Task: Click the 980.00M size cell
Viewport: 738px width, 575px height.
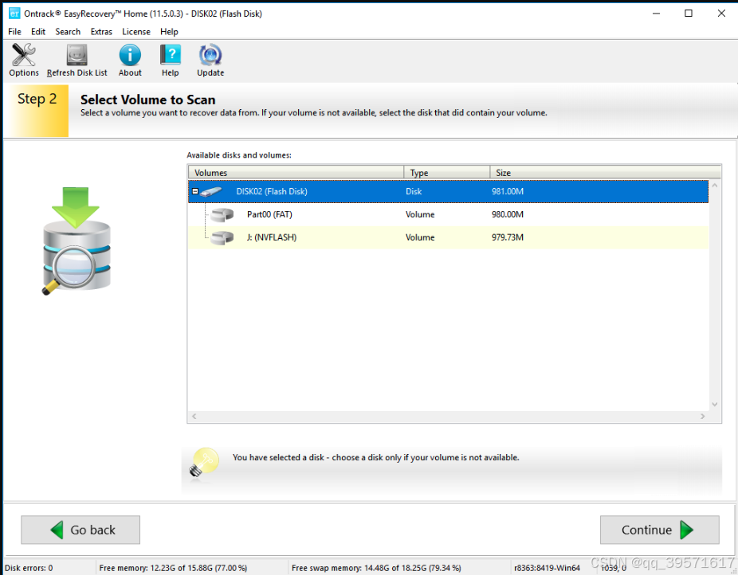Action: (x=508, y=214)
